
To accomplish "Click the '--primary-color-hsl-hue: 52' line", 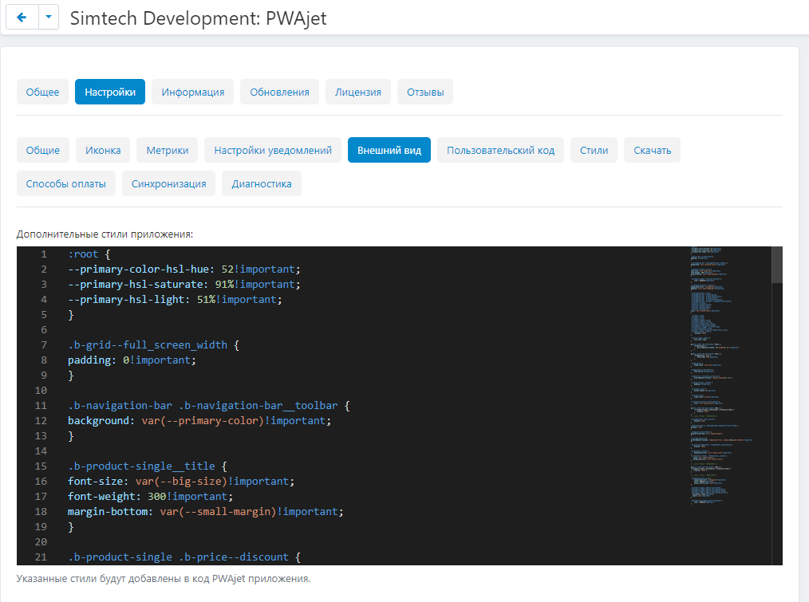I will point(184,270).
